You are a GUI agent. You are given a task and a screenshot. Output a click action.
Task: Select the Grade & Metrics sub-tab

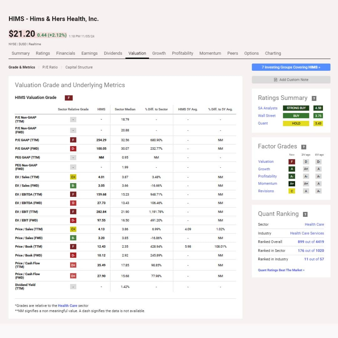(x=22, y=67)
